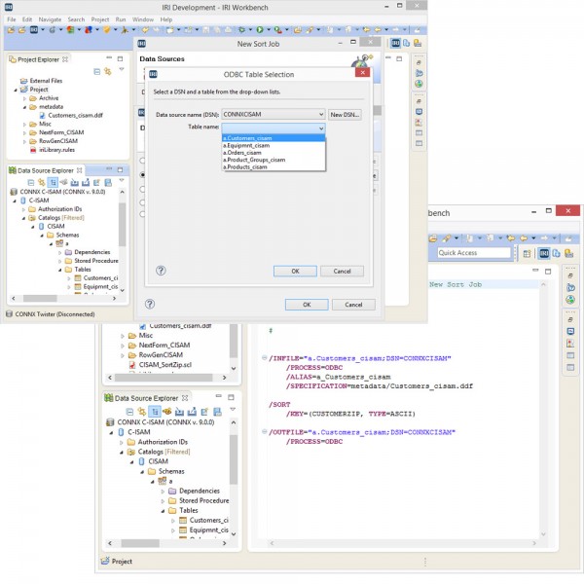This screenshot has width=584, height=584.
Task: Open the Window menu
Action: click(143, 19)
